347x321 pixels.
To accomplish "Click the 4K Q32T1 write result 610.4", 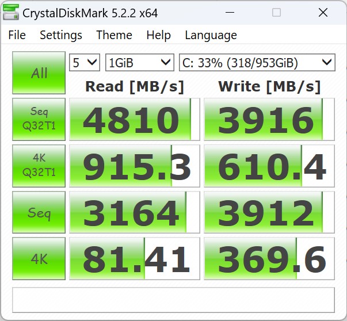I will point(269,166).
